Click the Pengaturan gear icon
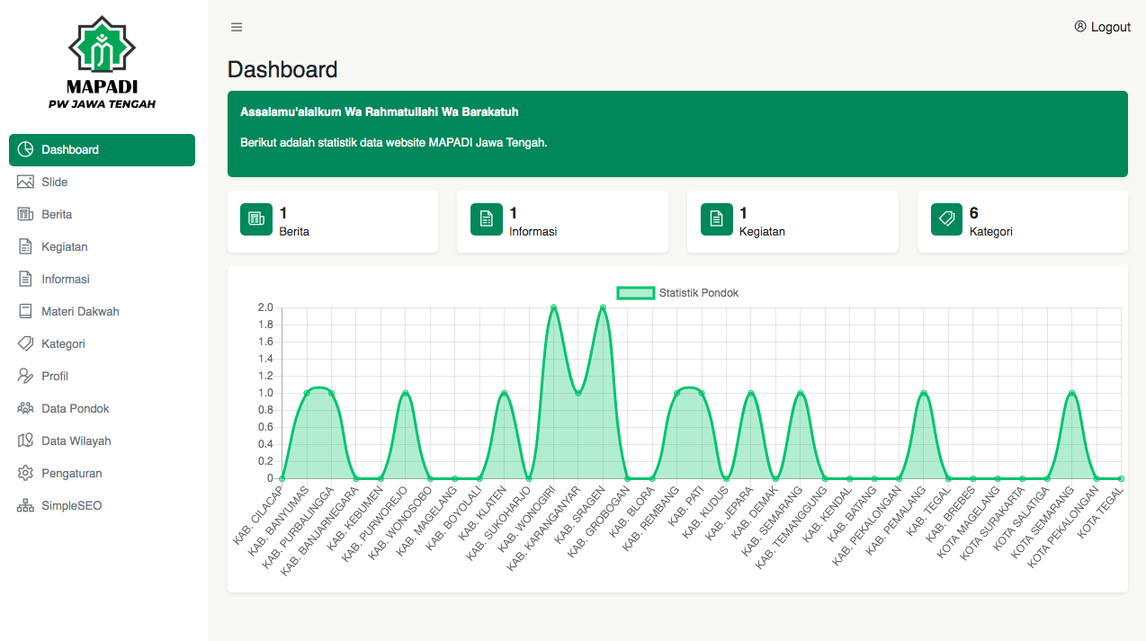 25,473
